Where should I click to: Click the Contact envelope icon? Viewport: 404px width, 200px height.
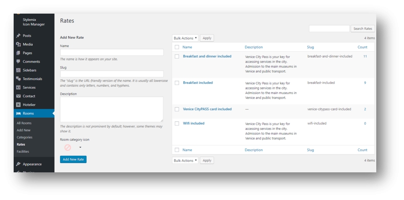click(18, 96)
